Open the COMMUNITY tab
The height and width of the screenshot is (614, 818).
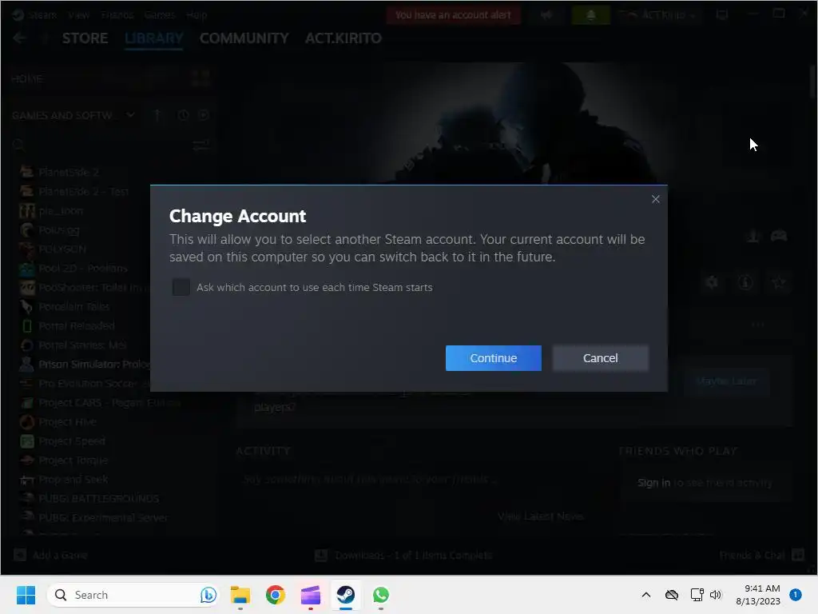tap(244, 38)
